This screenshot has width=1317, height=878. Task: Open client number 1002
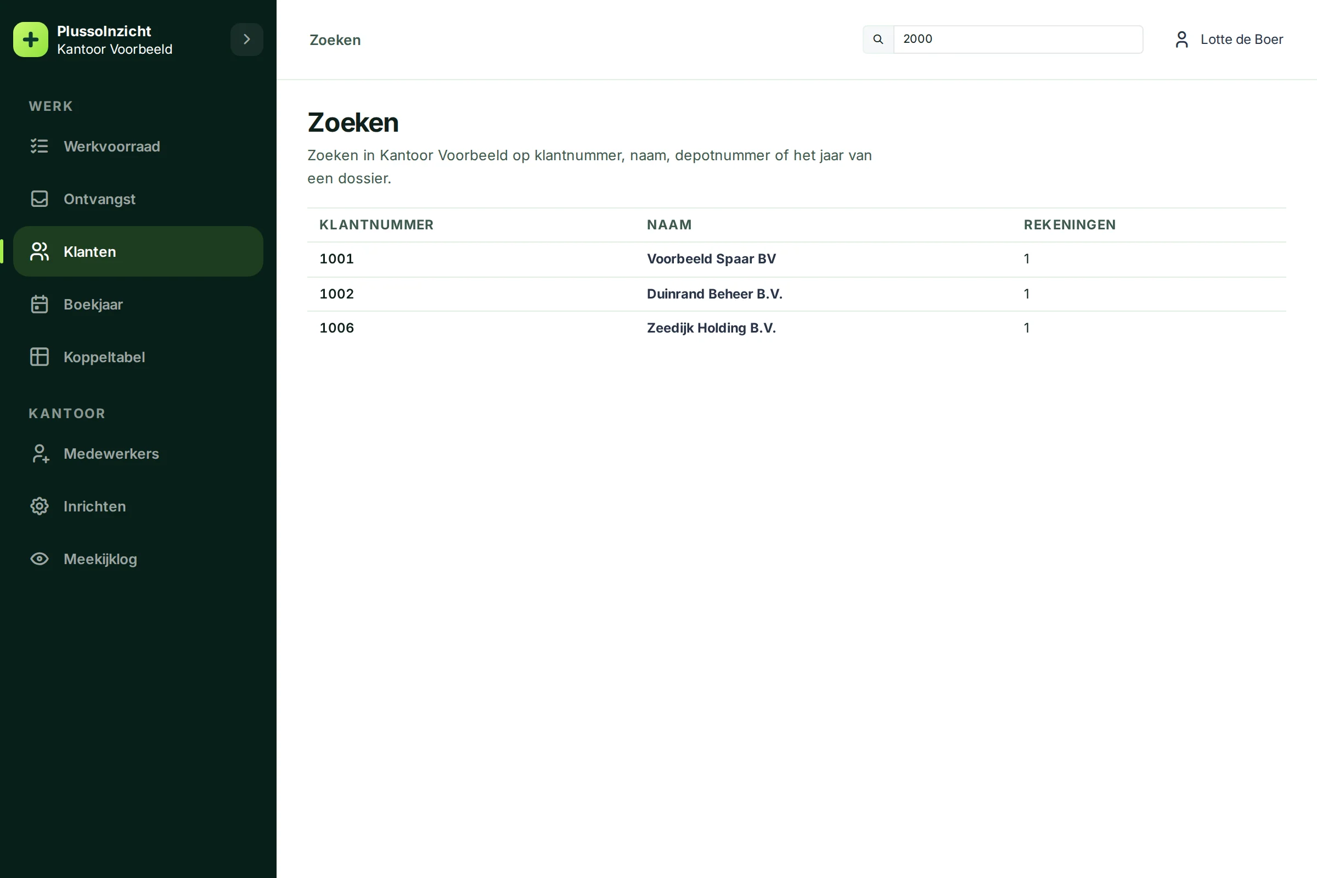(x=336, y=294)
